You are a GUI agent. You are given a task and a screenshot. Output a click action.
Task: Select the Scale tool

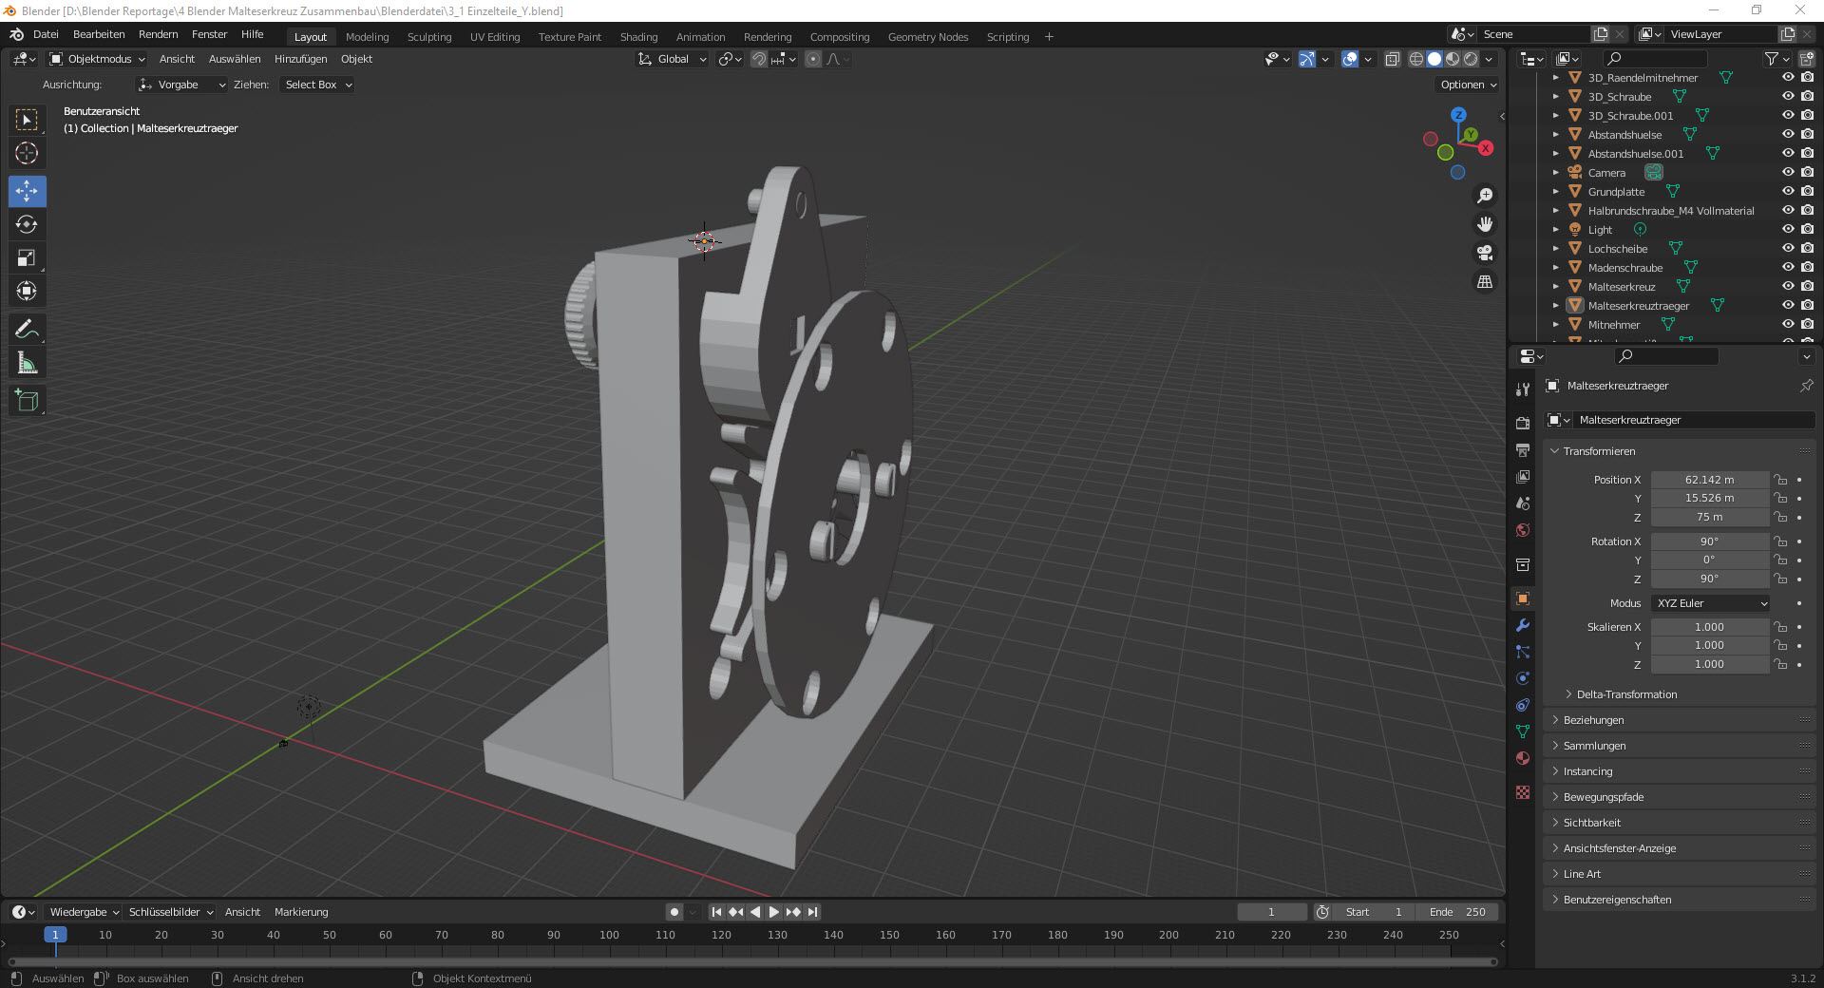(27, 257)
